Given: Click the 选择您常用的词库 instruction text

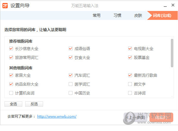Looking at the screenshot, I should [35, 30].
